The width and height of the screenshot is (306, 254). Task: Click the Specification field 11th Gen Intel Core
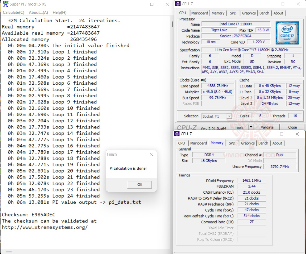pyautogui.click(x=251, y=50)
